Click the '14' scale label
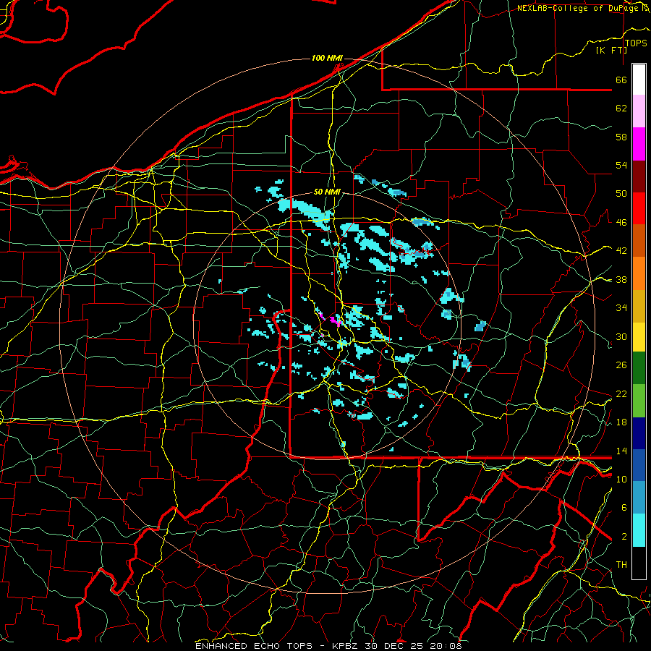Image resolution: width=651 pixels, height=651 pixels. pos(621,451)
